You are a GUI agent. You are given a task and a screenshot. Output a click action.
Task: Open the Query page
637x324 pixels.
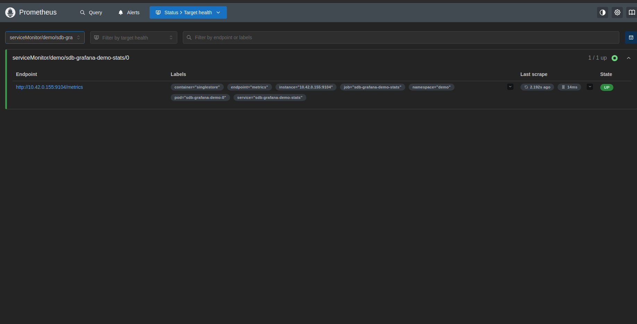tap(91, 12)
